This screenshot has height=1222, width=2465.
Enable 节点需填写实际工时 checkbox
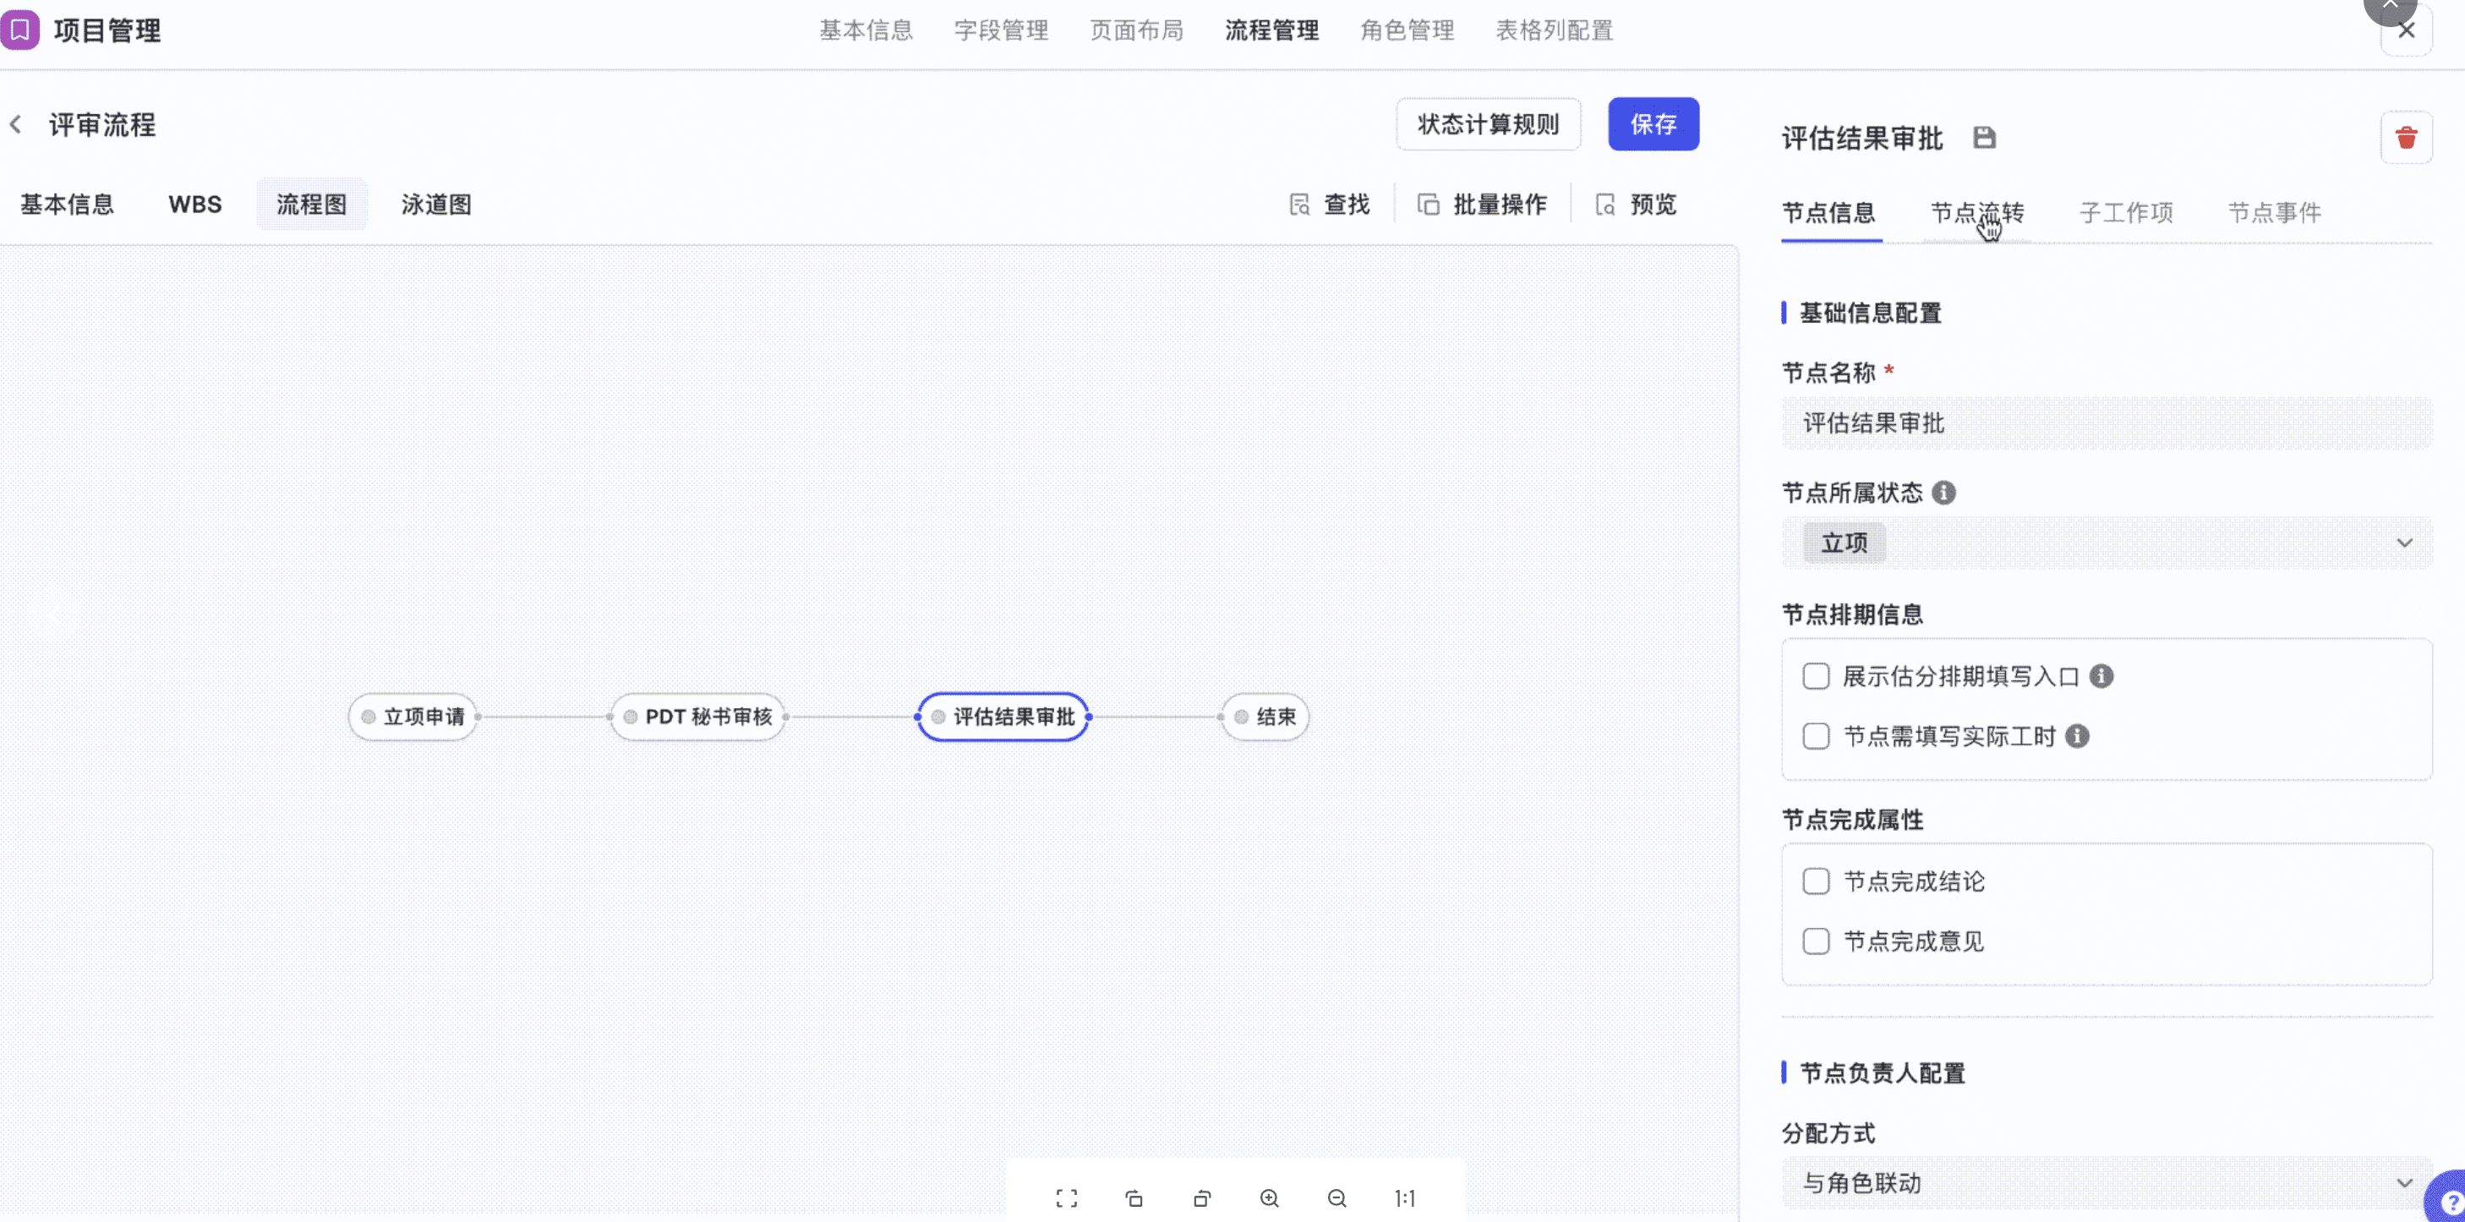tap(1815, 736)
